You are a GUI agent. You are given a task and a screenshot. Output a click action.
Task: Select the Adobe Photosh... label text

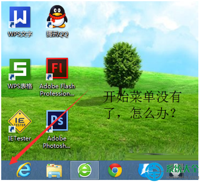click(x=57, y=142)
